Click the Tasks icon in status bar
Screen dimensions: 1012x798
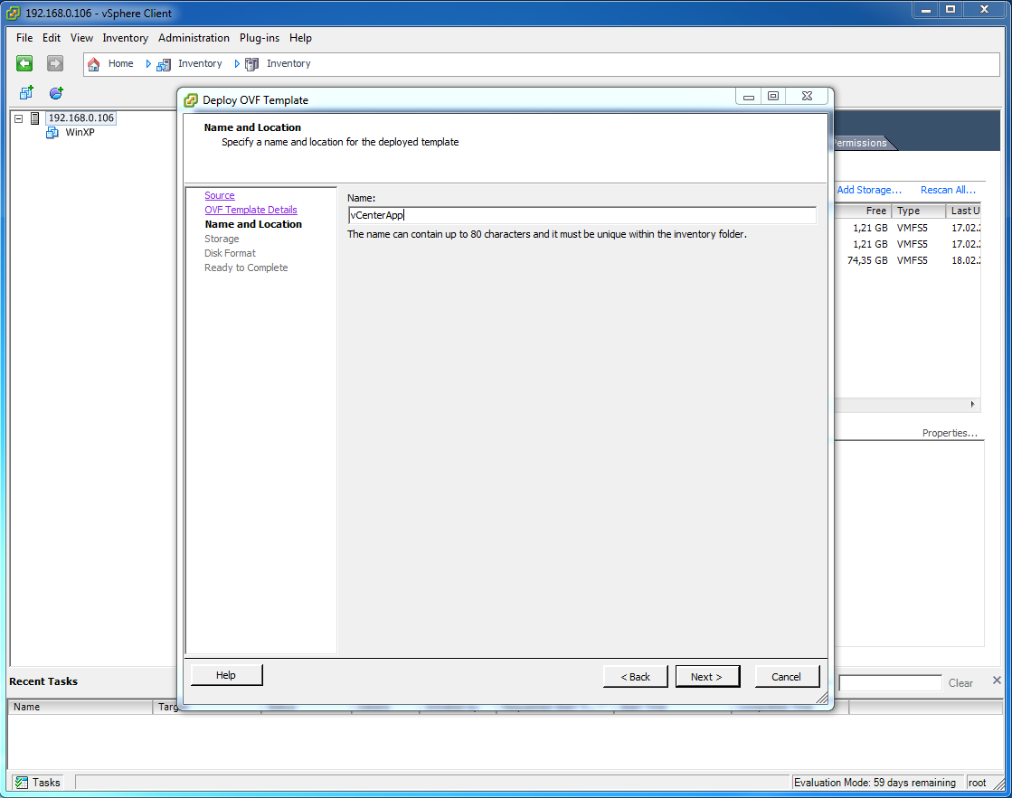pyautogui.click(x=22, y=783)
